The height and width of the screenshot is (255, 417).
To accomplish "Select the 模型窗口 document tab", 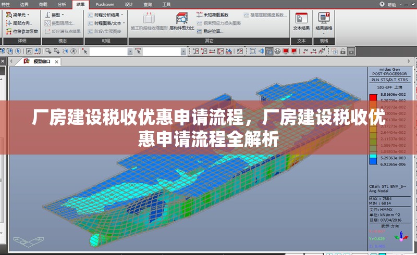I will click(42, 61).
